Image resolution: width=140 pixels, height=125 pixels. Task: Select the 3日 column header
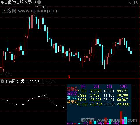pyautogui.click(x=96, y=86)
